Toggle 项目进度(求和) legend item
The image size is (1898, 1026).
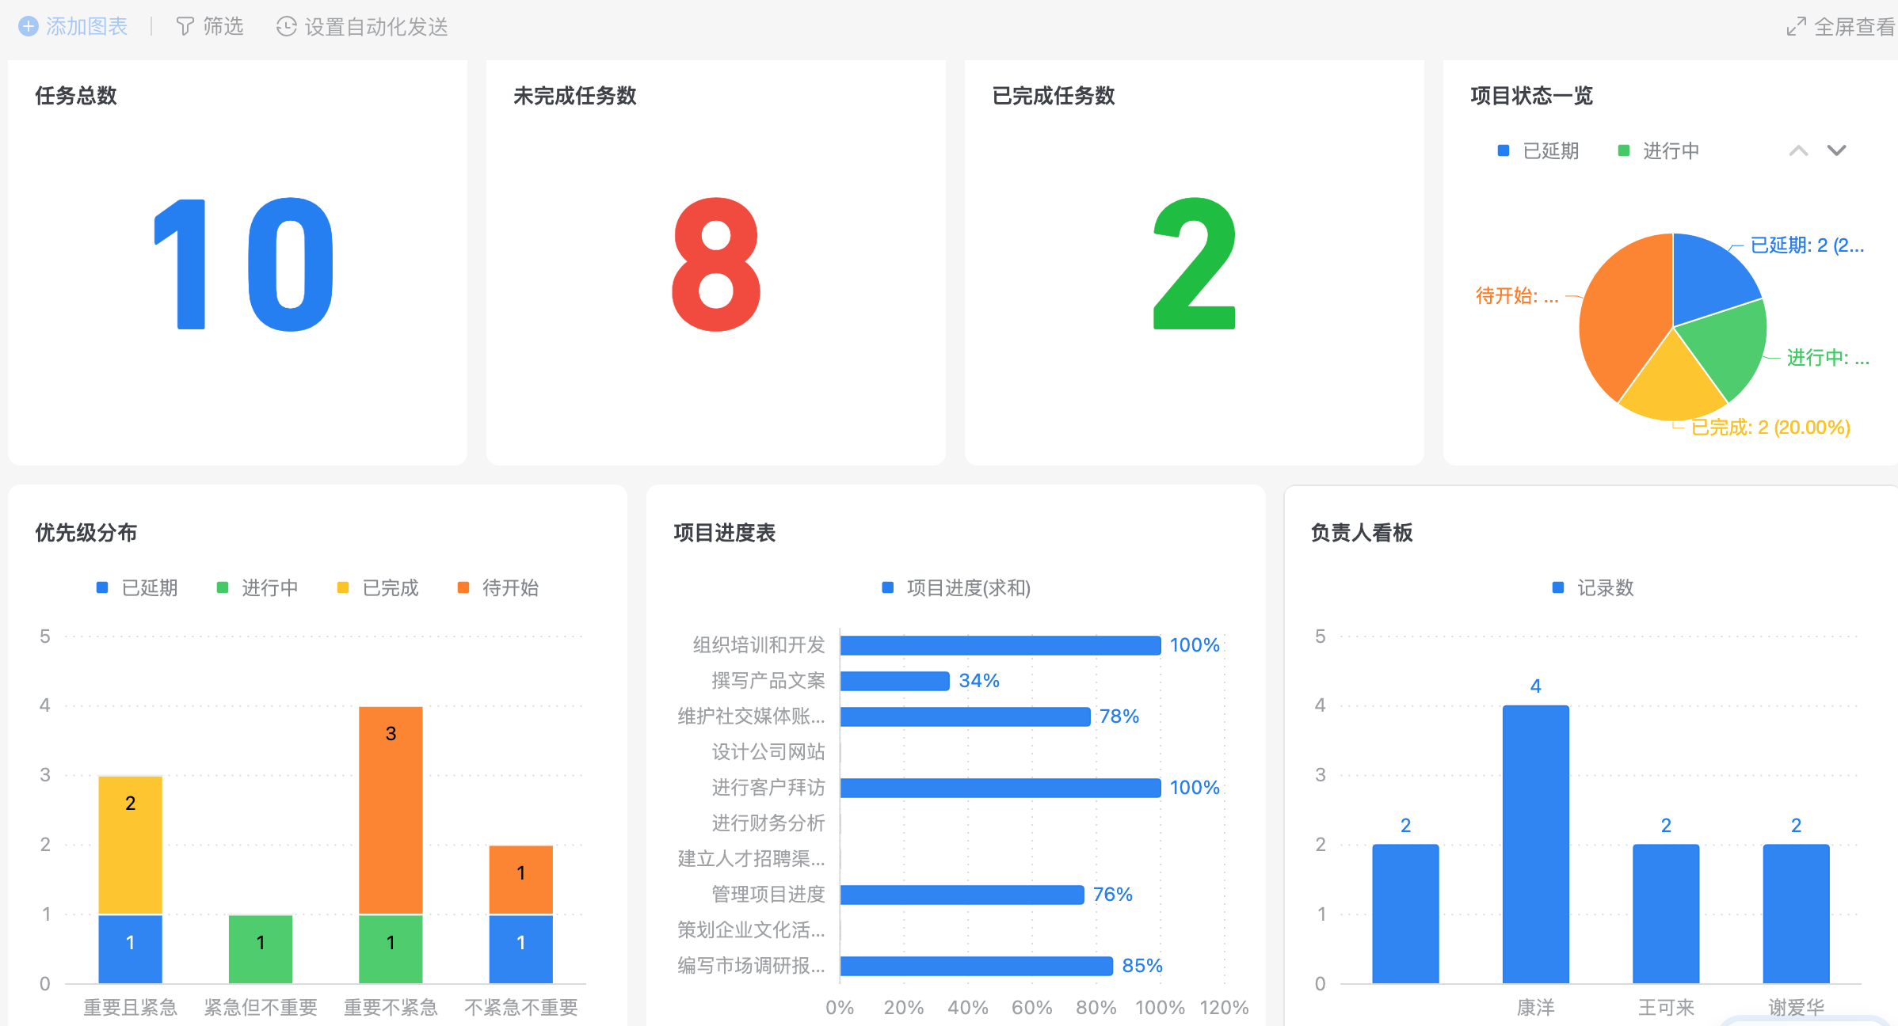click(x=967, y=588)
